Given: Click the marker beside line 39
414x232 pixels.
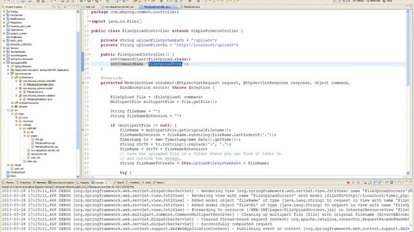Looking at the screenshot, I should [83, 130].
